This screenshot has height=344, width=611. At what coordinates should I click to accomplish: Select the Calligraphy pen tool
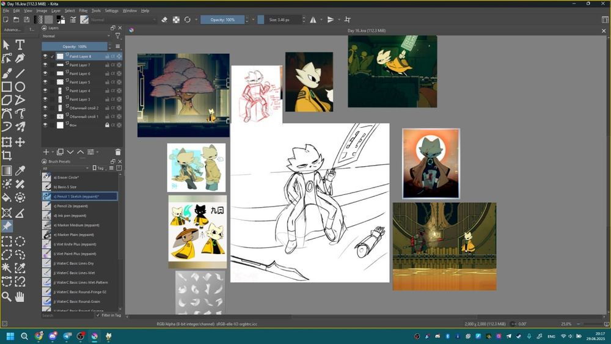20,59
